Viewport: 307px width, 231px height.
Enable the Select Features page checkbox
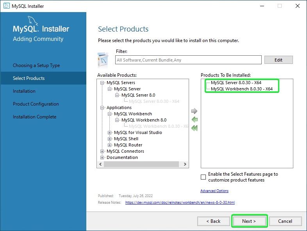click(x=203, y=177)
